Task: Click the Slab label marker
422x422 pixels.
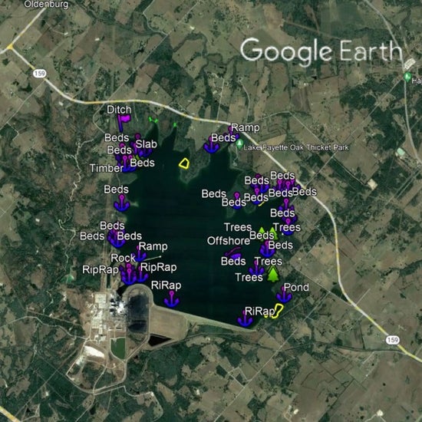Action: coord(146,144)
